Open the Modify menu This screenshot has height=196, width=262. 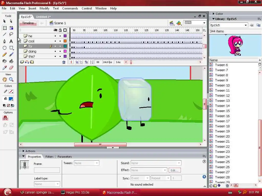point(45,8)
